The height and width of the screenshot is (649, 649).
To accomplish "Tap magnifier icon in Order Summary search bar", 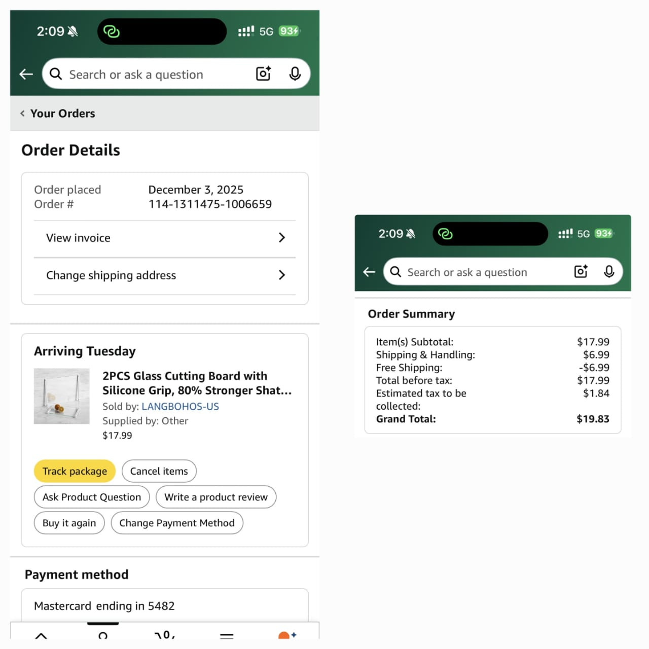I will [395, 272].
